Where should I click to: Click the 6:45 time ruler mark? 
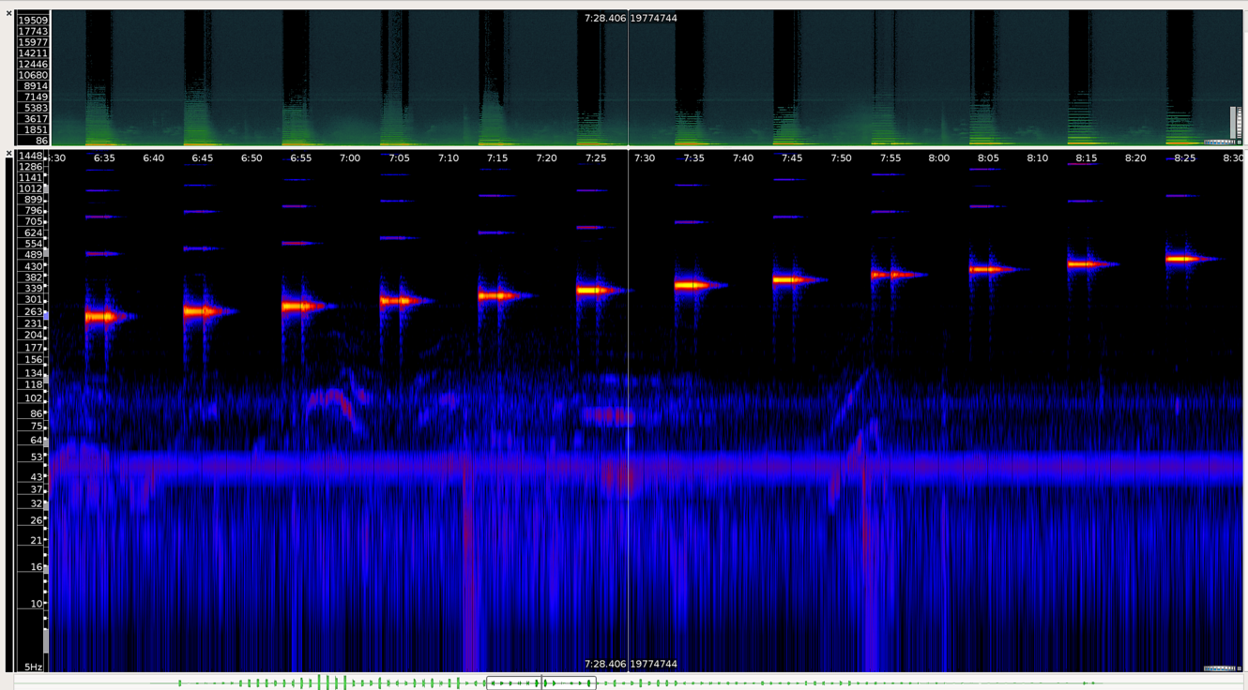202,158
